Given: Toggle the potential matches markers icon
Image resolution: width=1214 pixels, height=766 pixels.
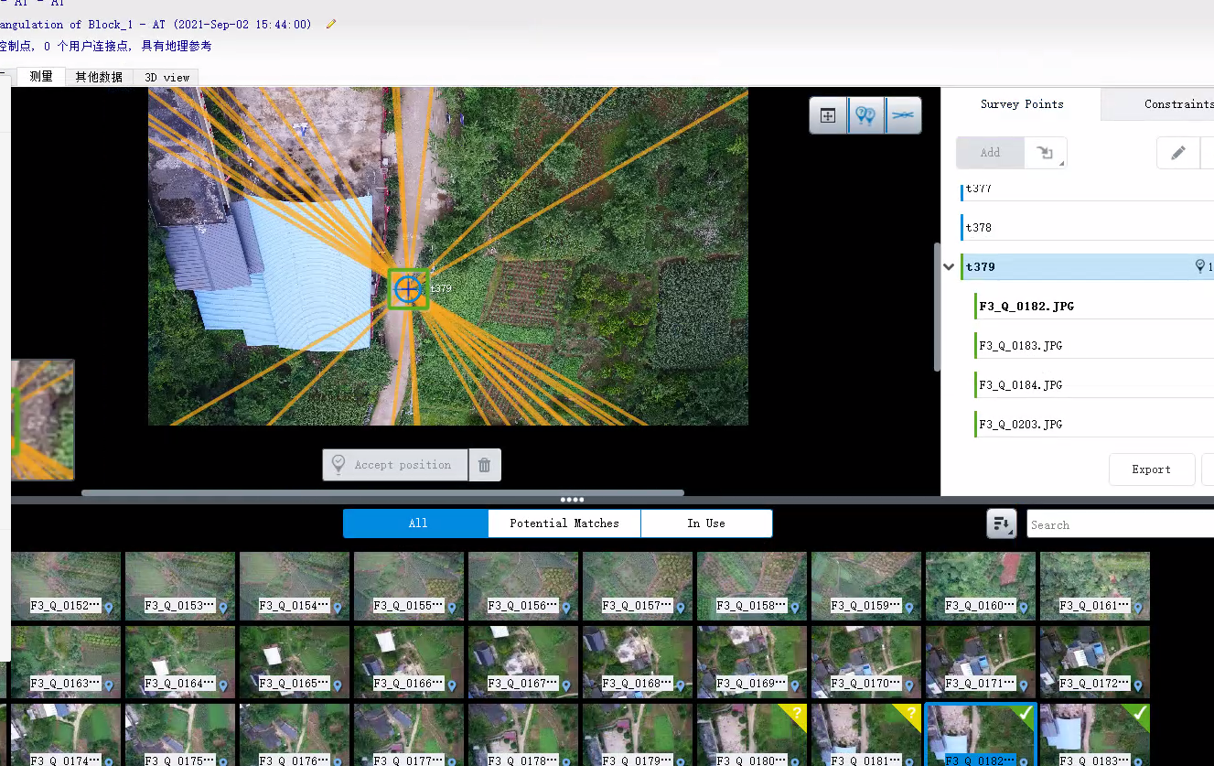Looking at the screenshot, I should pos(865,116).
